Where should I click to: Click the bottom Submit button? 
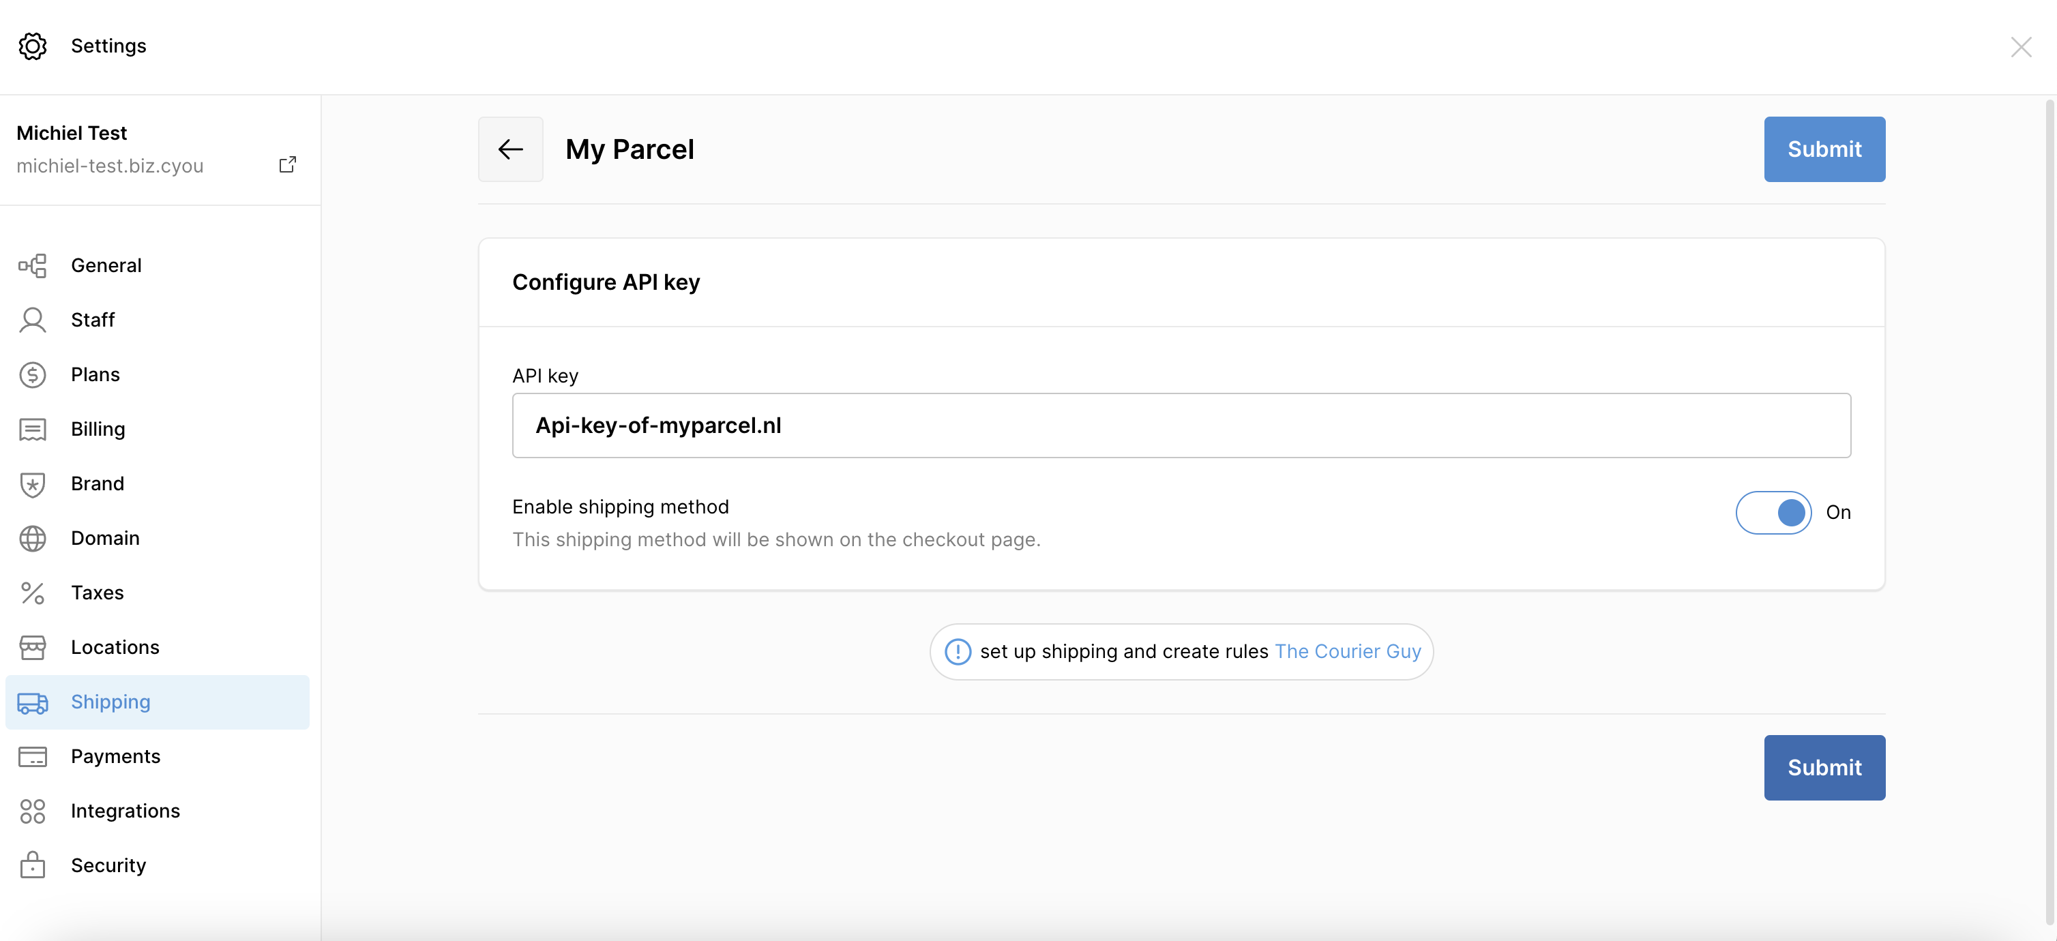(1824, 768)
